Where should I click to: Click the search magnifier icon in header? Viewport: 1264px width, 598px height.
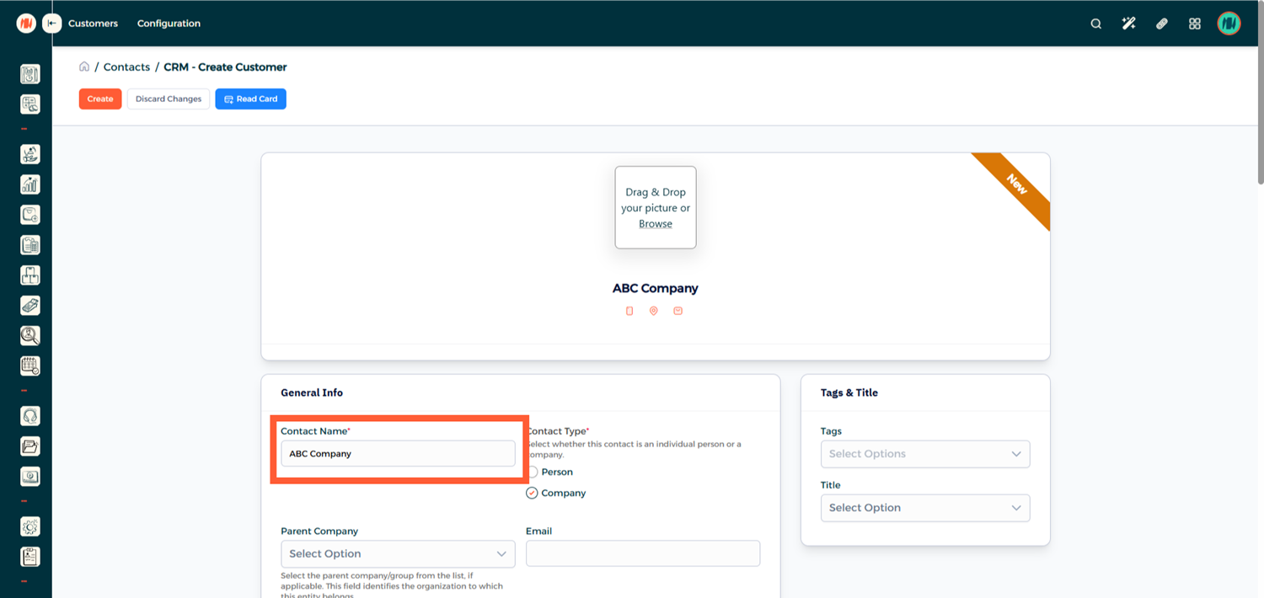pos(1095,24)
